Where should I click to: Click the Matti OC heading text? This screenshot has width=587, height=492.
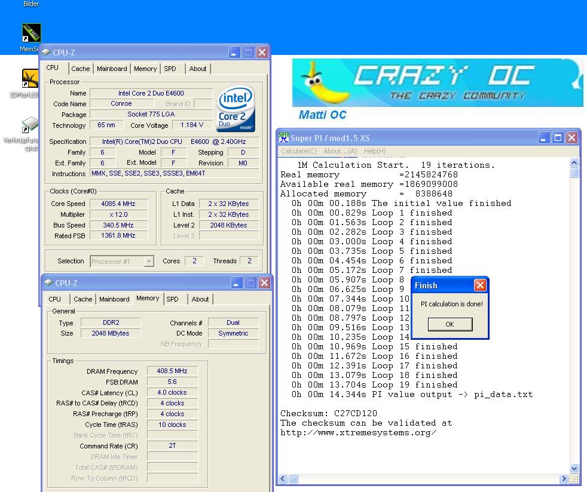[x=322, y=115]
